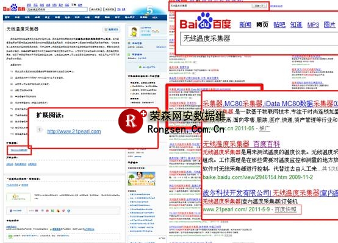Screen dimensions: 338x243
Task: Click the red Rongsen R logo
Action: coord(131,121)
